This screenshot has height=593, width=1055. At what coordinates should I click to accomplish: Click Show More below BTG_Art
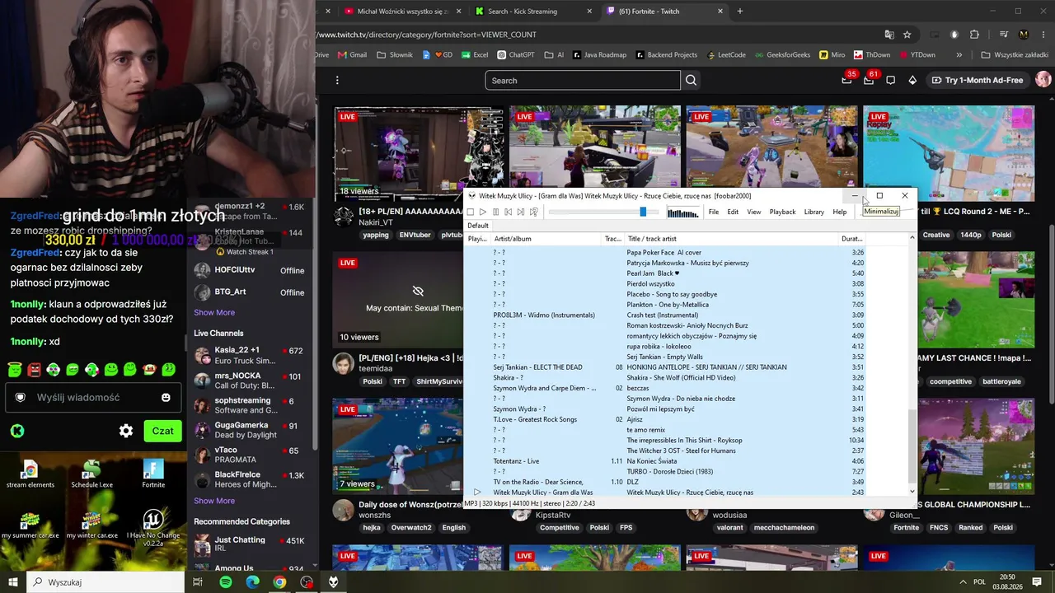214,313
